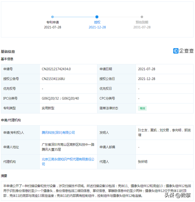Click the 企查查 logo icon
Viewport: 195px width, 202px height.
[x=176, y=51]
